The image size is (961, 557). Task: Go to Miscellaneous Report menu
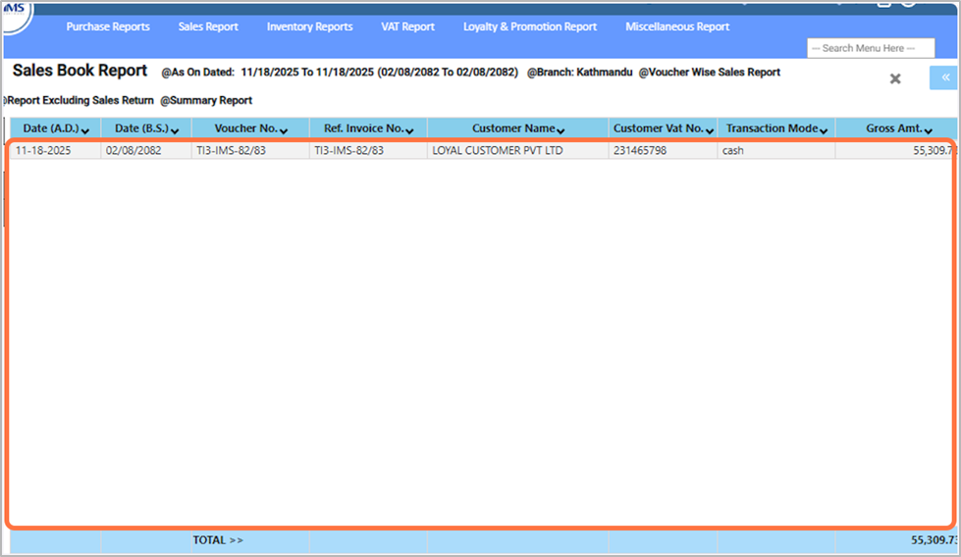677,26
